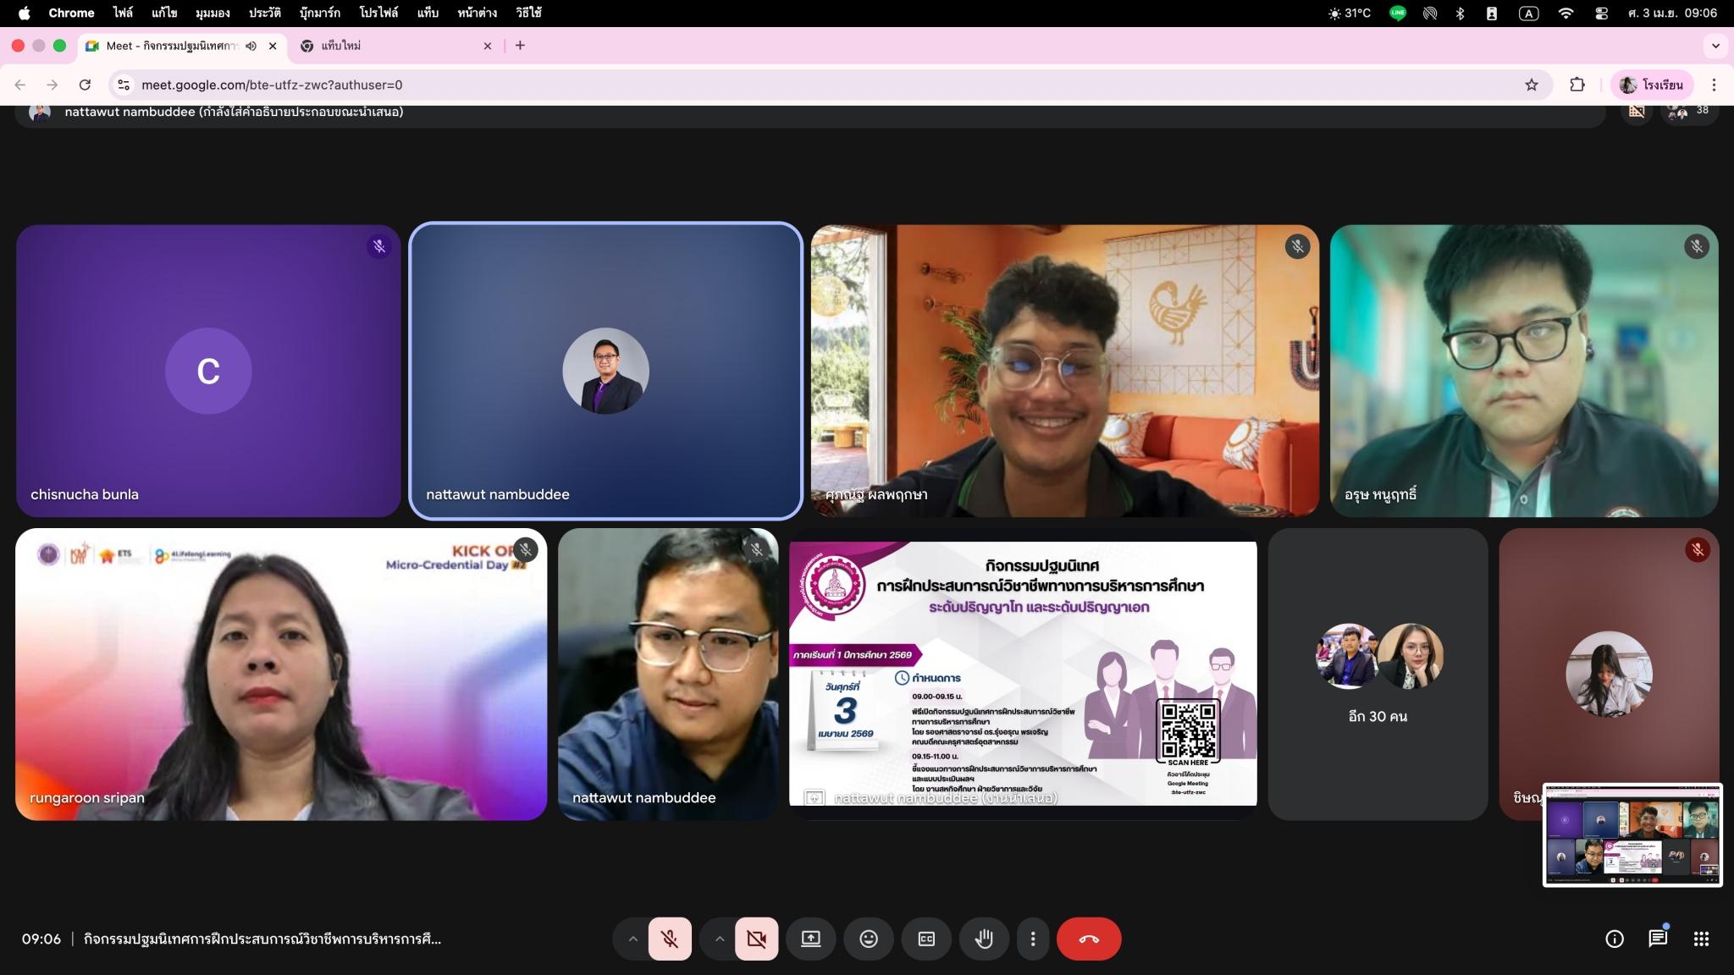The width and height of the screenshot is (1734, 975).
Task: Click the picture-in-picture self-view thumbnail
Action: (x=1632, y=835)
